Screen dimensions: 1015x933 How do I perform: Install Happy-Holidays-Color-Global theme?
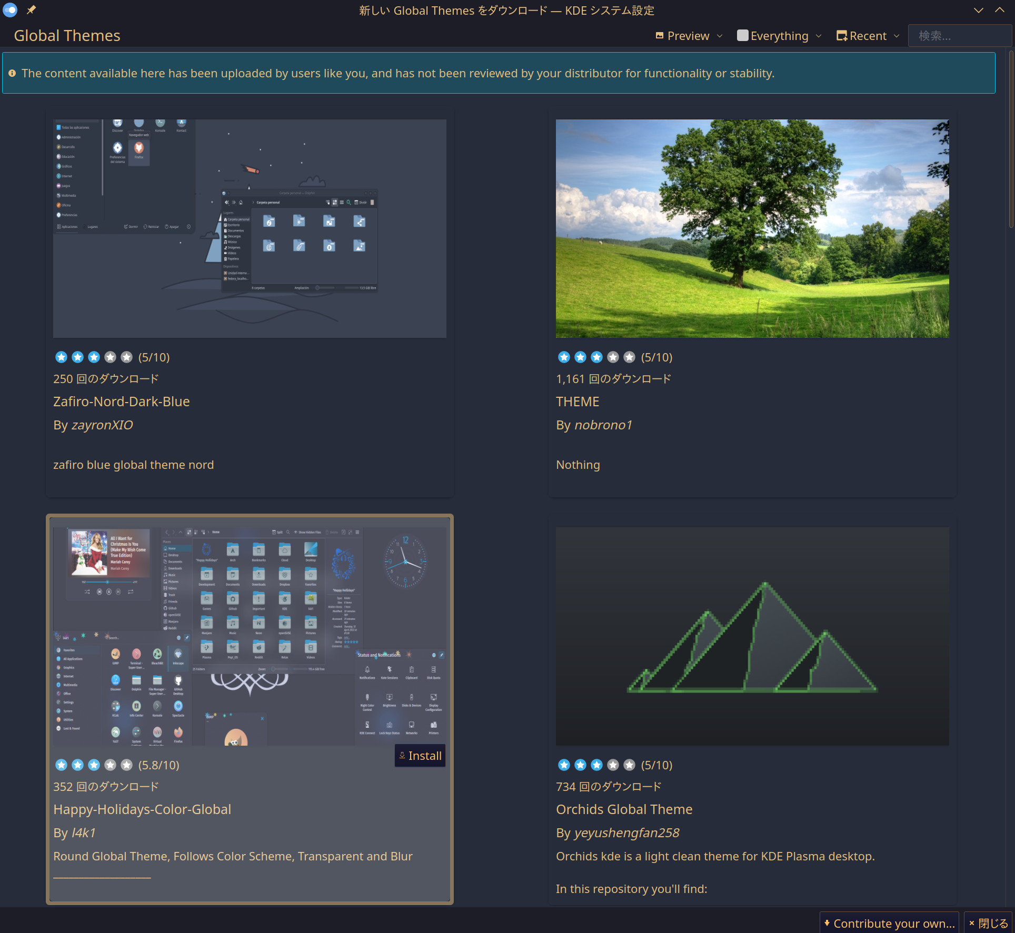tap(420, 756)
